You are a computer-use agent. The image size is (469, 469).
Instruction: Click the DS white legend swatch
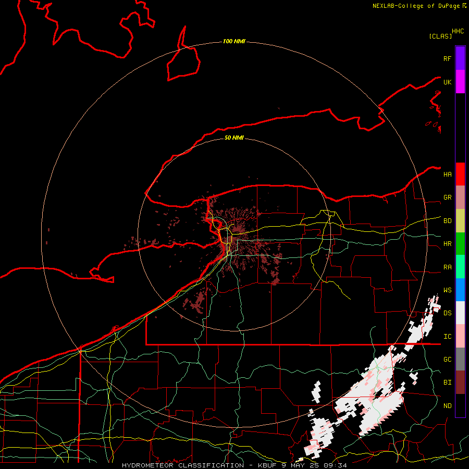(460, 313)
